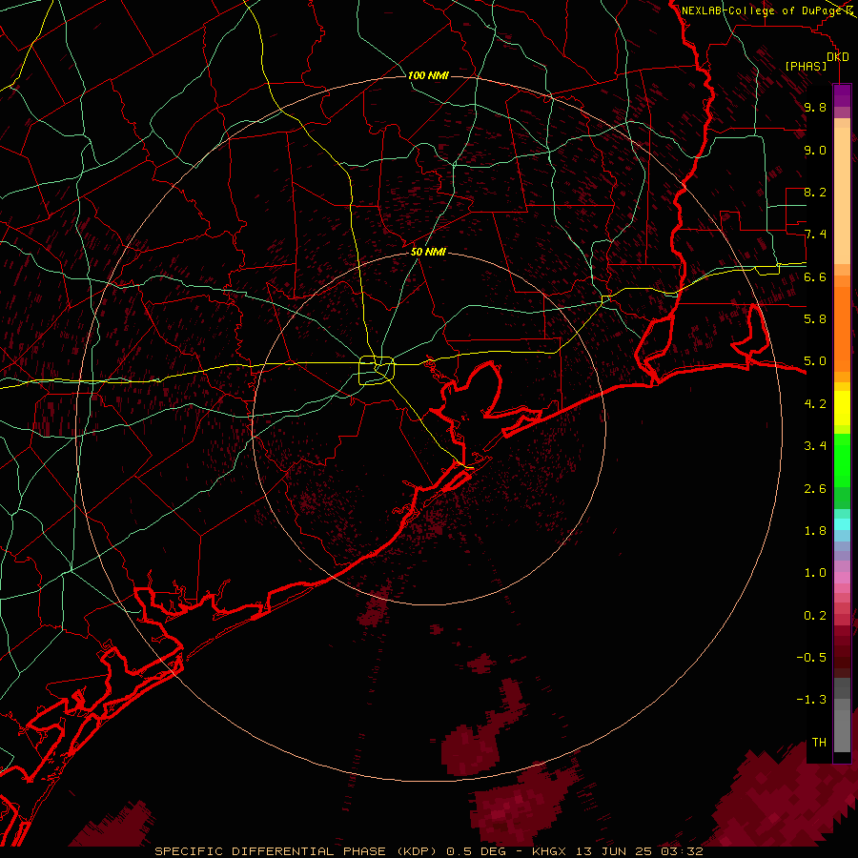
Task: Click the 13 JUN 25 03:32 timestamp
Action: pyautogui.click(x=639, y=851)
